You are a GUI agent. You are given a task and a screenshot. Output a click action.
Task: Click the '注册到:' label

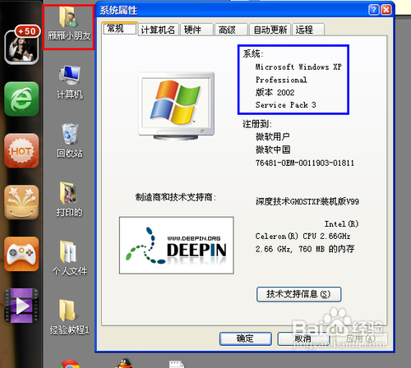pos(257,124)
